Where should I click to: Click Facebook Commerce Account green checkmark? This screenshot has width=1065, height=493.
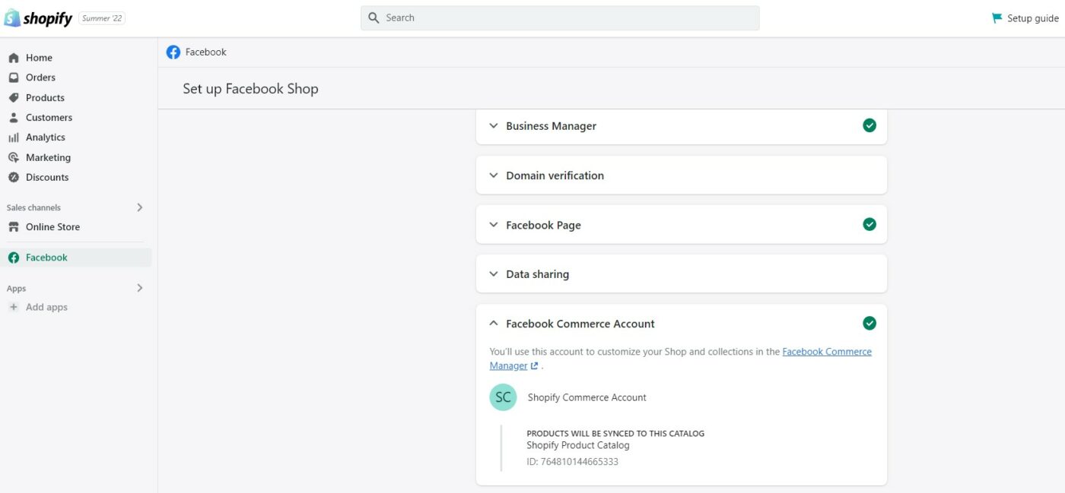click(x=869, y=324)
